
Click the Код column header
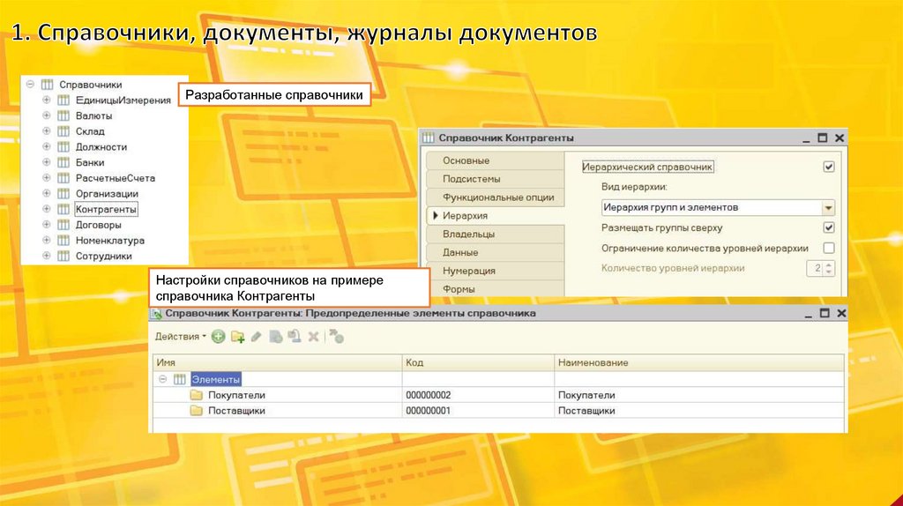tap(478, 362)
